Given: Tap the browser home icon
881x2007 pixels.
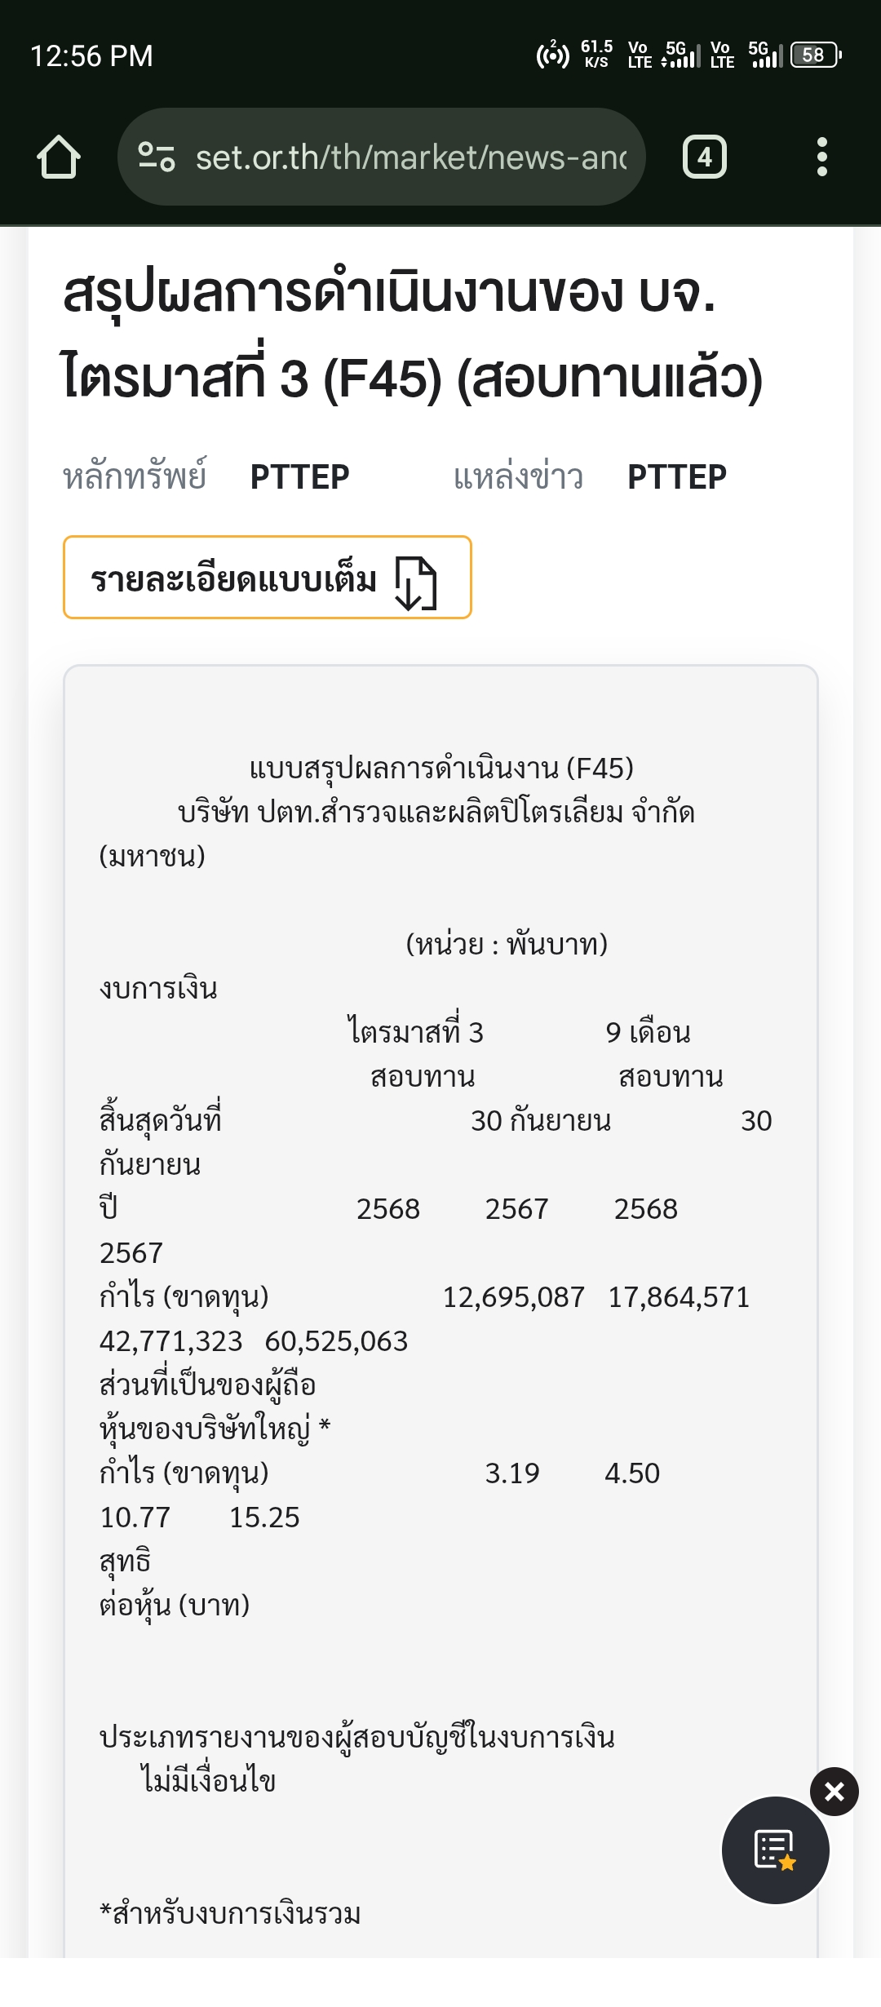Looking at the screenshot, I should click(59, 157).
